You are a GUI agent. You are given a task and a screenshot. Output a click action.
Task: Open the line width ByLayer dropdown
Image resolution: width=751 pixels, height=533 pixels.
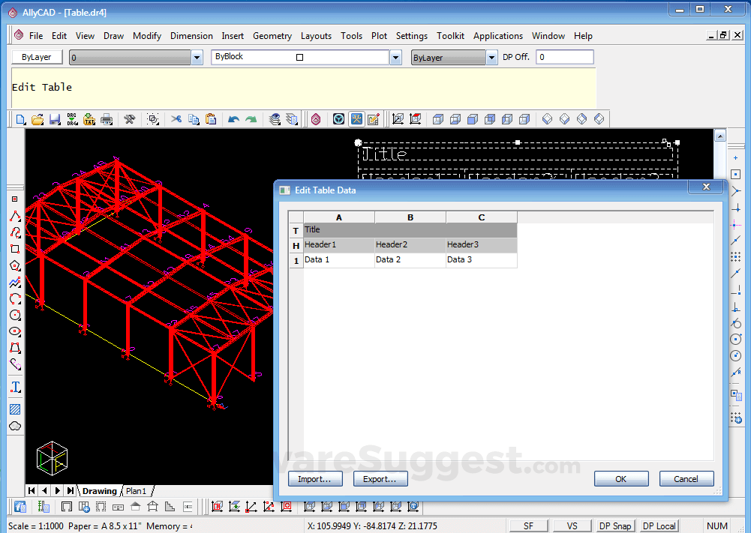[492, 56]
